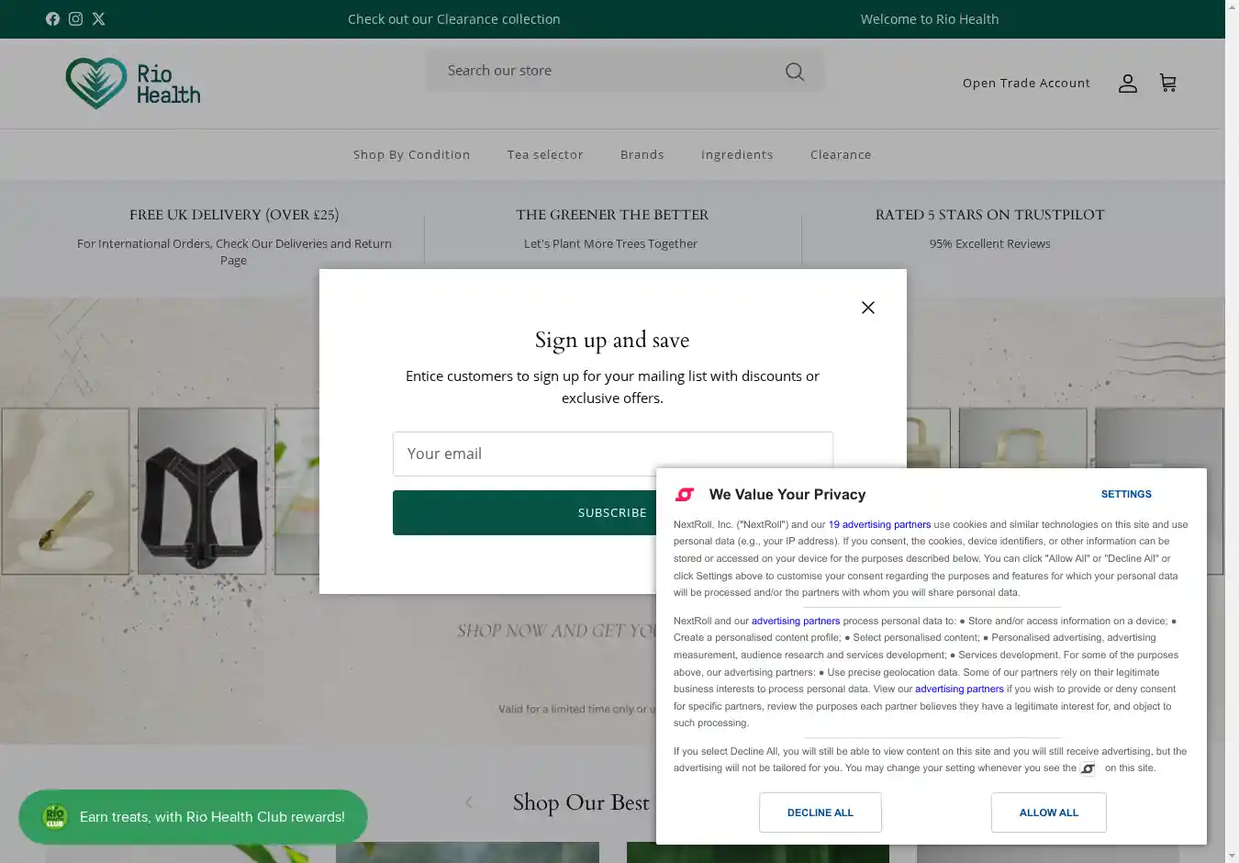Click the search magnifier icon
The height and width of the screenshot is (863, 1239).
point(795,72)
